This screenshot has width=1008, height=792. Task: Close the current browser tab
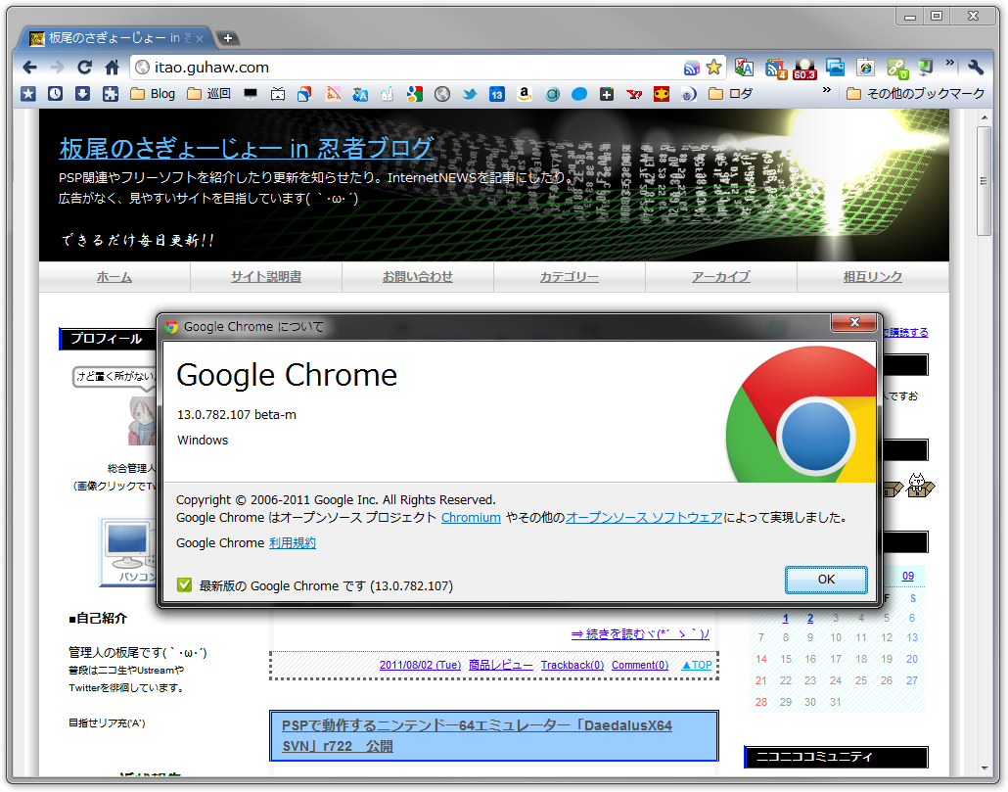[x=200, y=38]
